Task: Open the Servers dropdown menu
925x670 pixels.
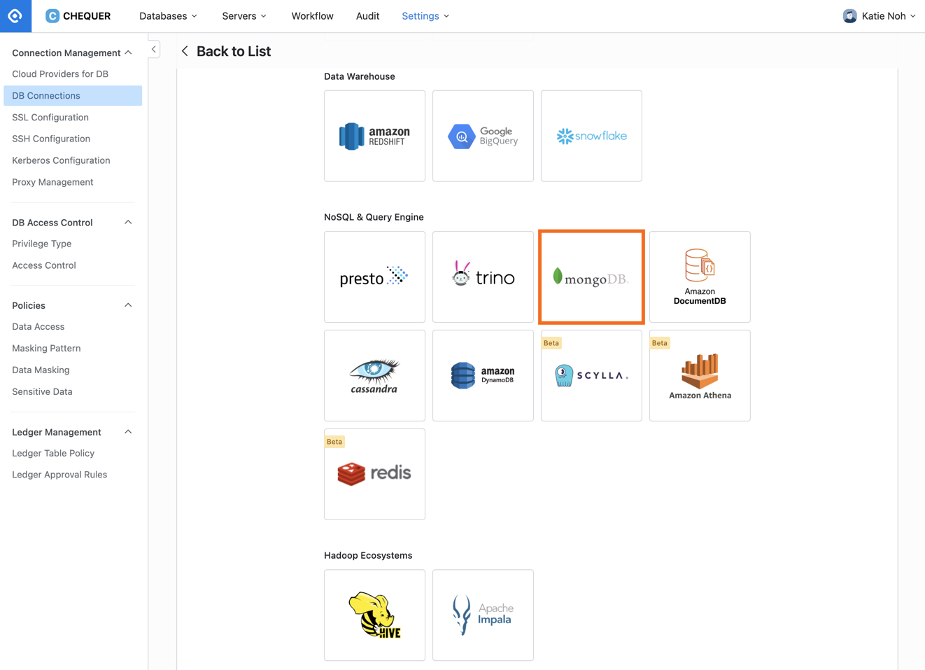Action: (244, 15)
